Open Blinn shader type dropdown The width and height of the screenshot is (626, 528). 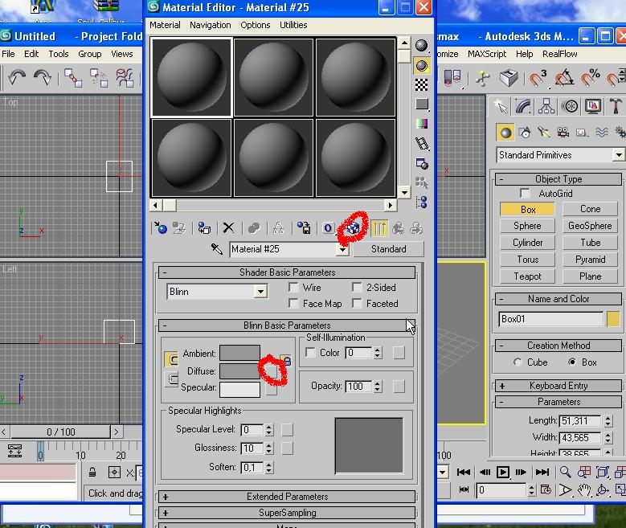tap(260, 292)
